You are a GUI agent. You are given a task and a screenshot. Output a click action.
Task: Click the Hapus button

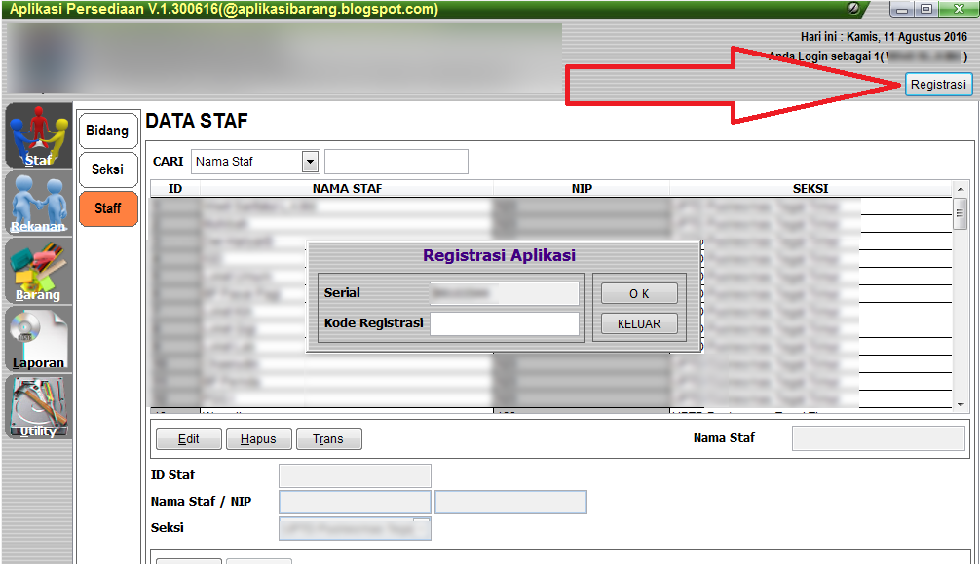tap(259, 439)
